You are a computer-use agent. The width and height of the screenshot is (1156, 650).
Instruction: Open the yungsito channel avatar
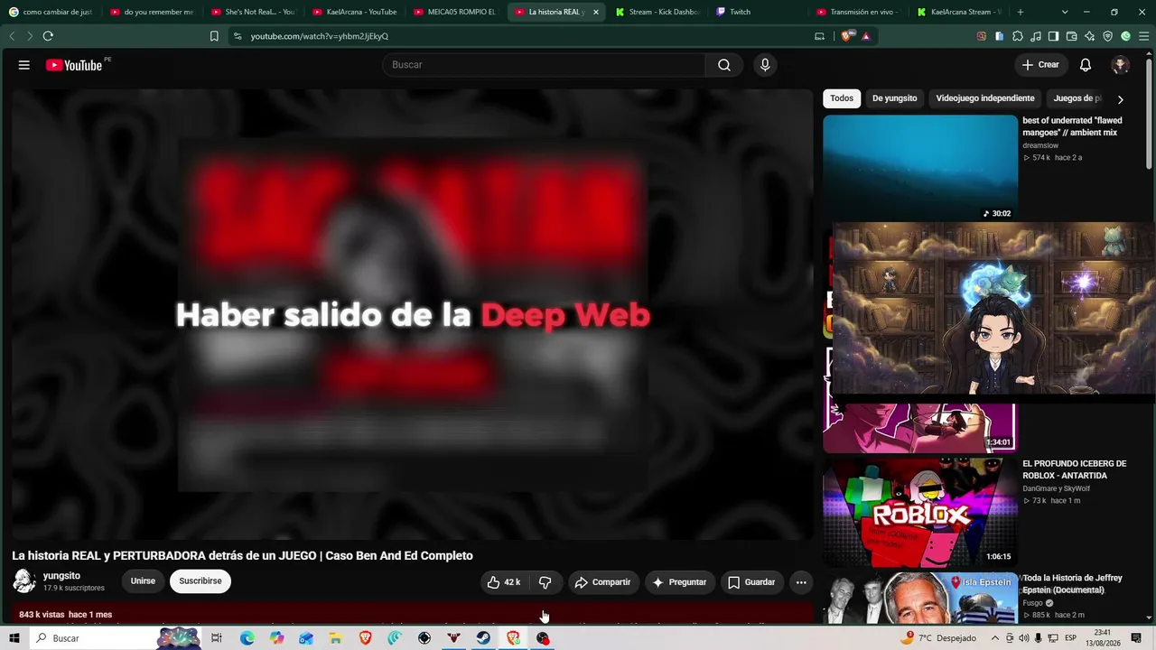coord(24,581)
